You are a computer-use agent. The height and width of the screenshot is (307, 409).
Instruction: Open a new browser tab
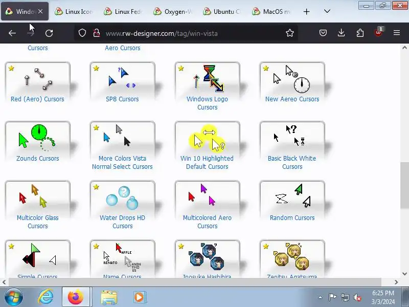pyautogui.click(x=306, y=11)
